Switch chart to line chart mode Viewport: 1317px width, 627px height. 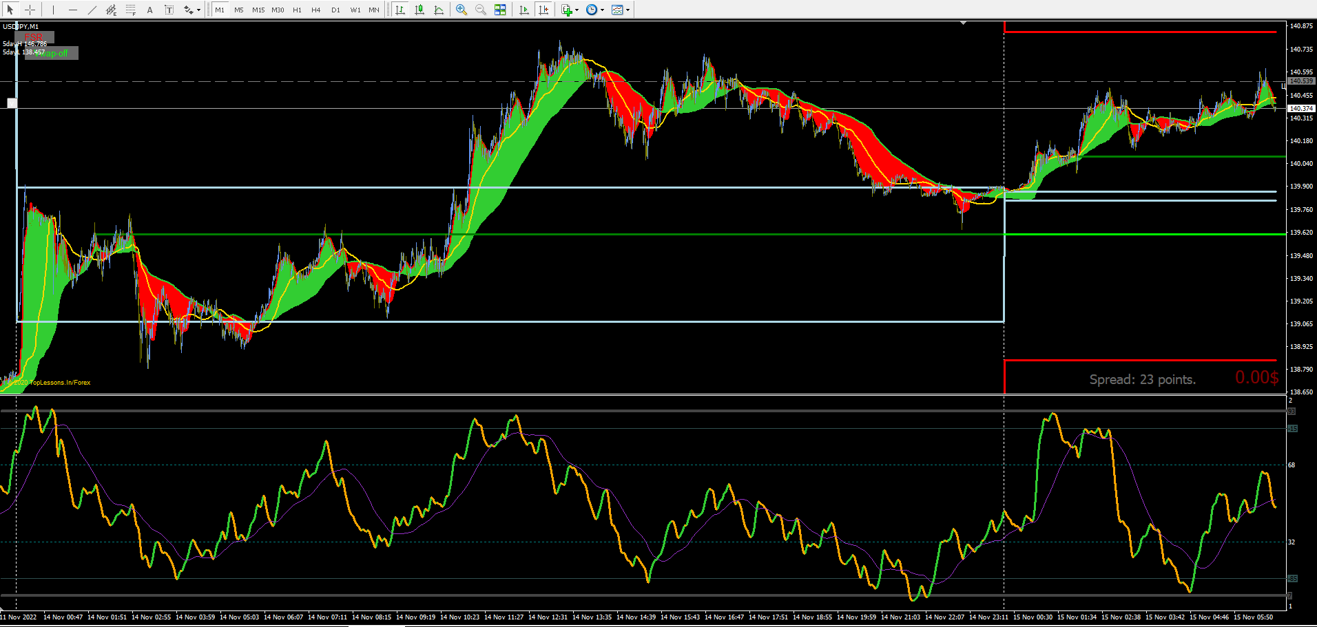pyautogui.click(x=439, y=10)
